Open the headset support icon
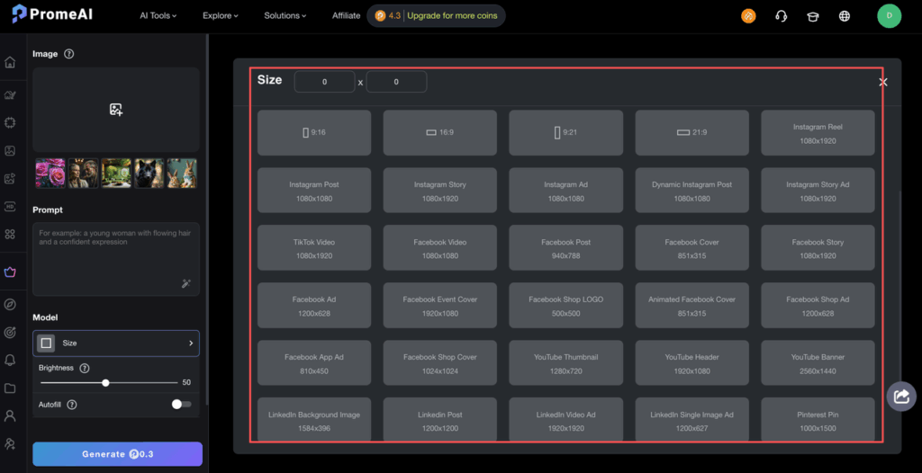922x473 pixels. pos(781,16)
